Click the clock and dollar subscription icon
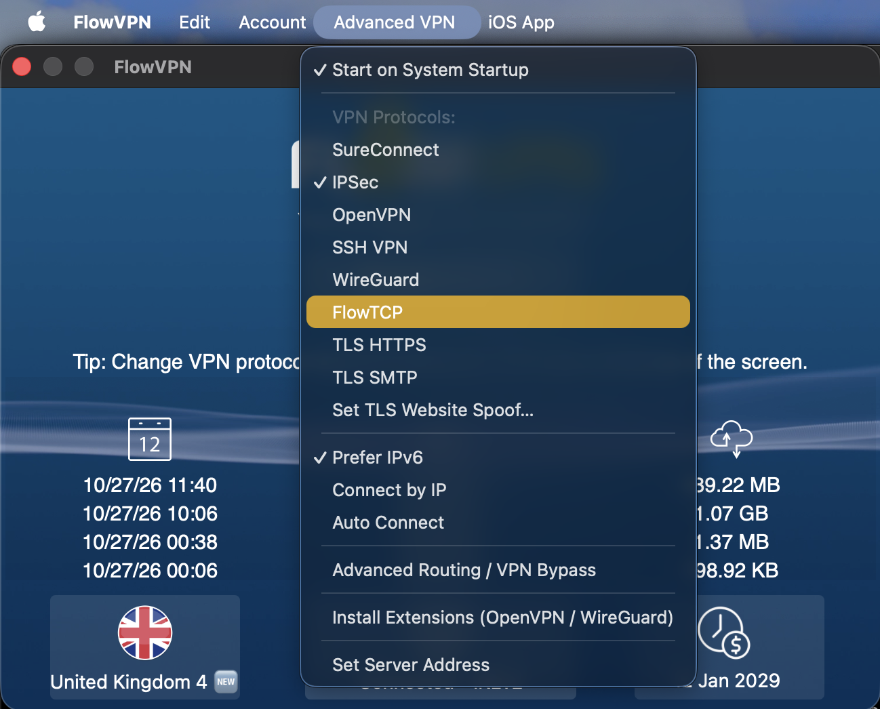880x709 pixels. pos(725,632)
